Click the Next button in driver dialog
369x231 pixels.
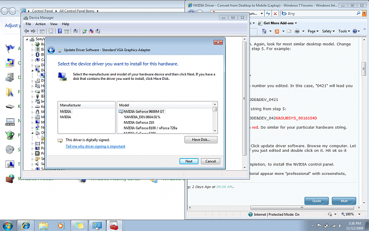[189, 161]
